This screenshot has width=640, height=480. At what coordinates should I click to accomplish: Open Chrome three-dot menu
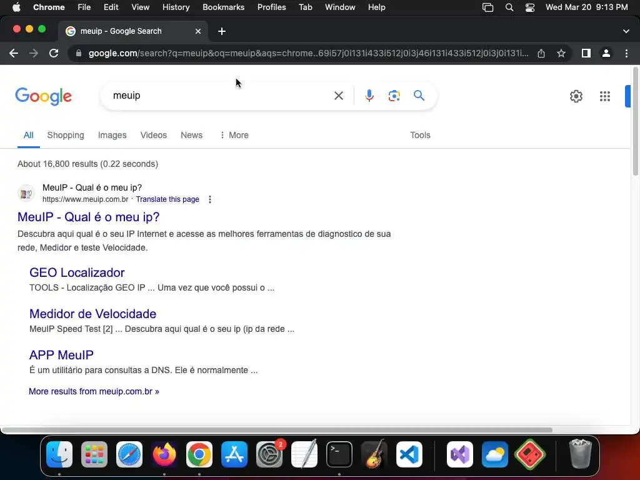click(626, 54)
